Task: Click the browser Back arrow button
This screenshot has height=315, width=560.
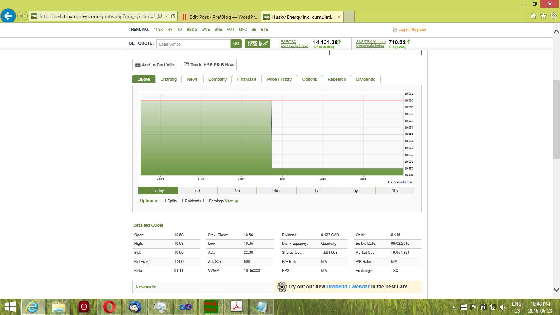Action: tap(8, 16)
